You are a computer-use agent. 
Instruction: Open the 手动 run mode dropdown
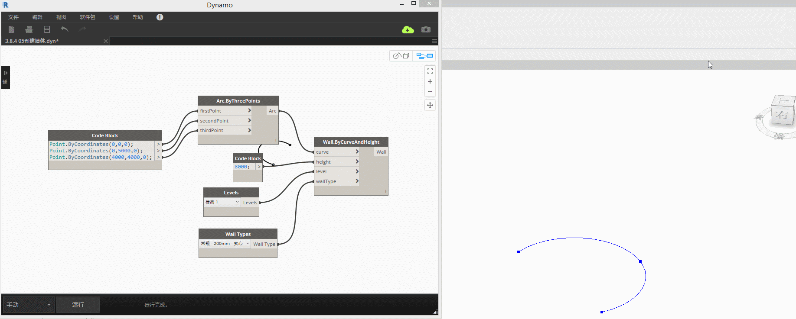click(x=29, y=305)
